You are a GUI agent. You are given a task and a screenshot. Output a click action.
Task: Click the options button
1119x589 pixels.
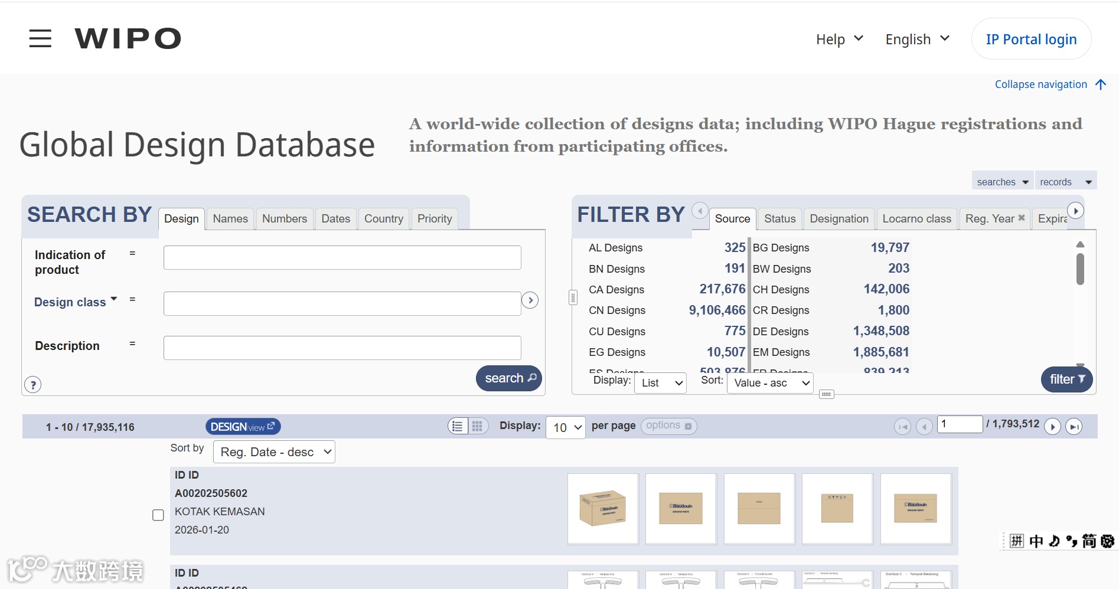668,426
